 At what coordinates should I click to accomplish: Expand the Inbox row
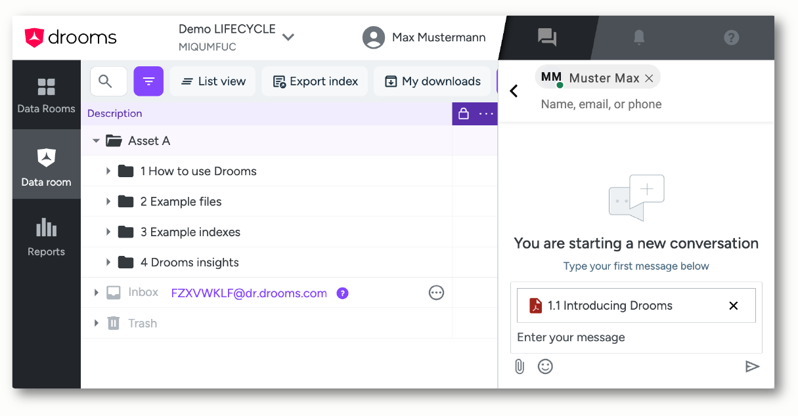click(x=97, y=293)
